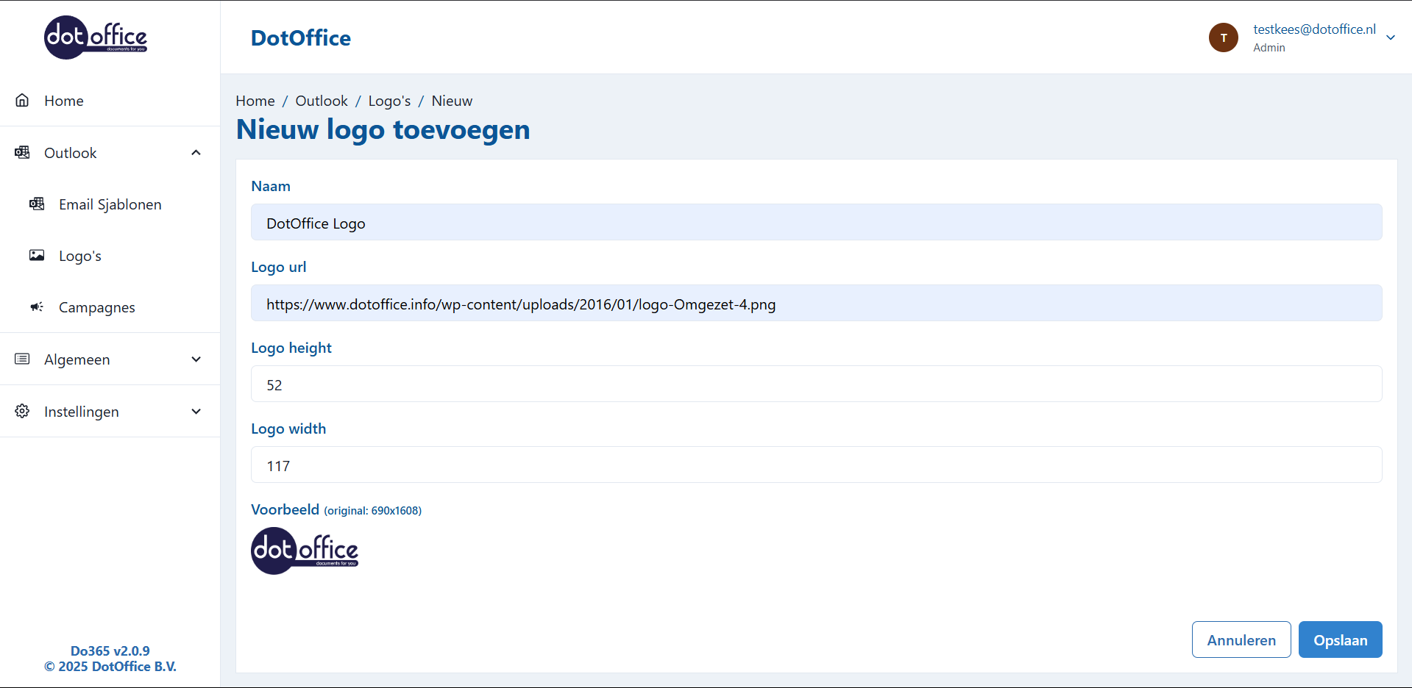Click the Outlook icon in sidebar
Screen dimensions: 1412x688
click(22, 152)
